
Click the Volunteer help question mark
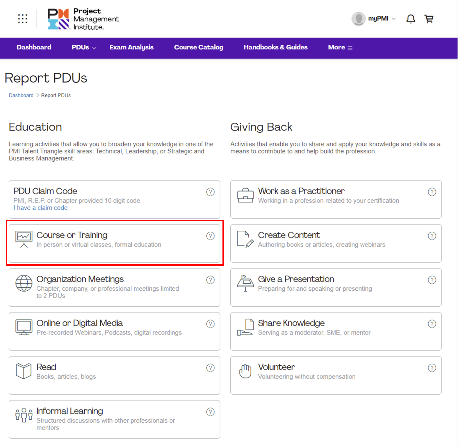pyautogui.click(x=432, y=368)
